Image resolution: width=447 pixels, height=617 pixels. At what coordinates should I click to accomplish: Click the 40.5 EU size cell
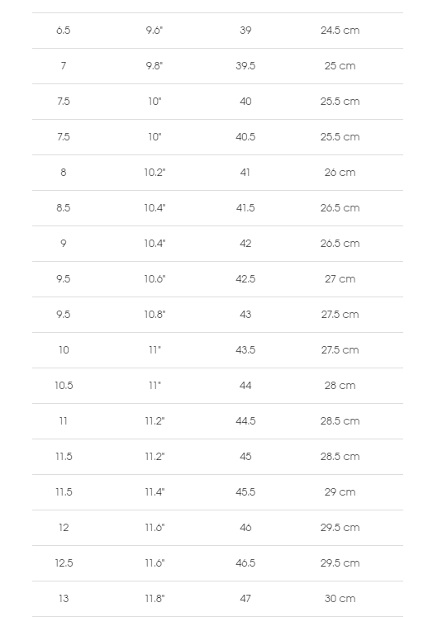(245, 137)
